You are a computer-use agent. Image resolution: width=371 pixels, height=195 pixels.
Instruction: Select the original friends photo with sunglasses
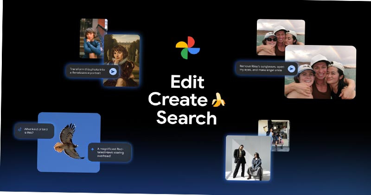[x=281, y=38]
